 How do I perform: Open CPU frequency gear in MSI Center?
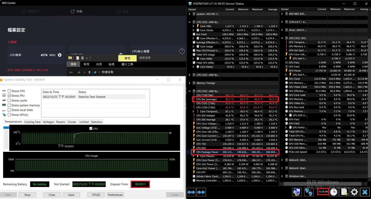60,55
